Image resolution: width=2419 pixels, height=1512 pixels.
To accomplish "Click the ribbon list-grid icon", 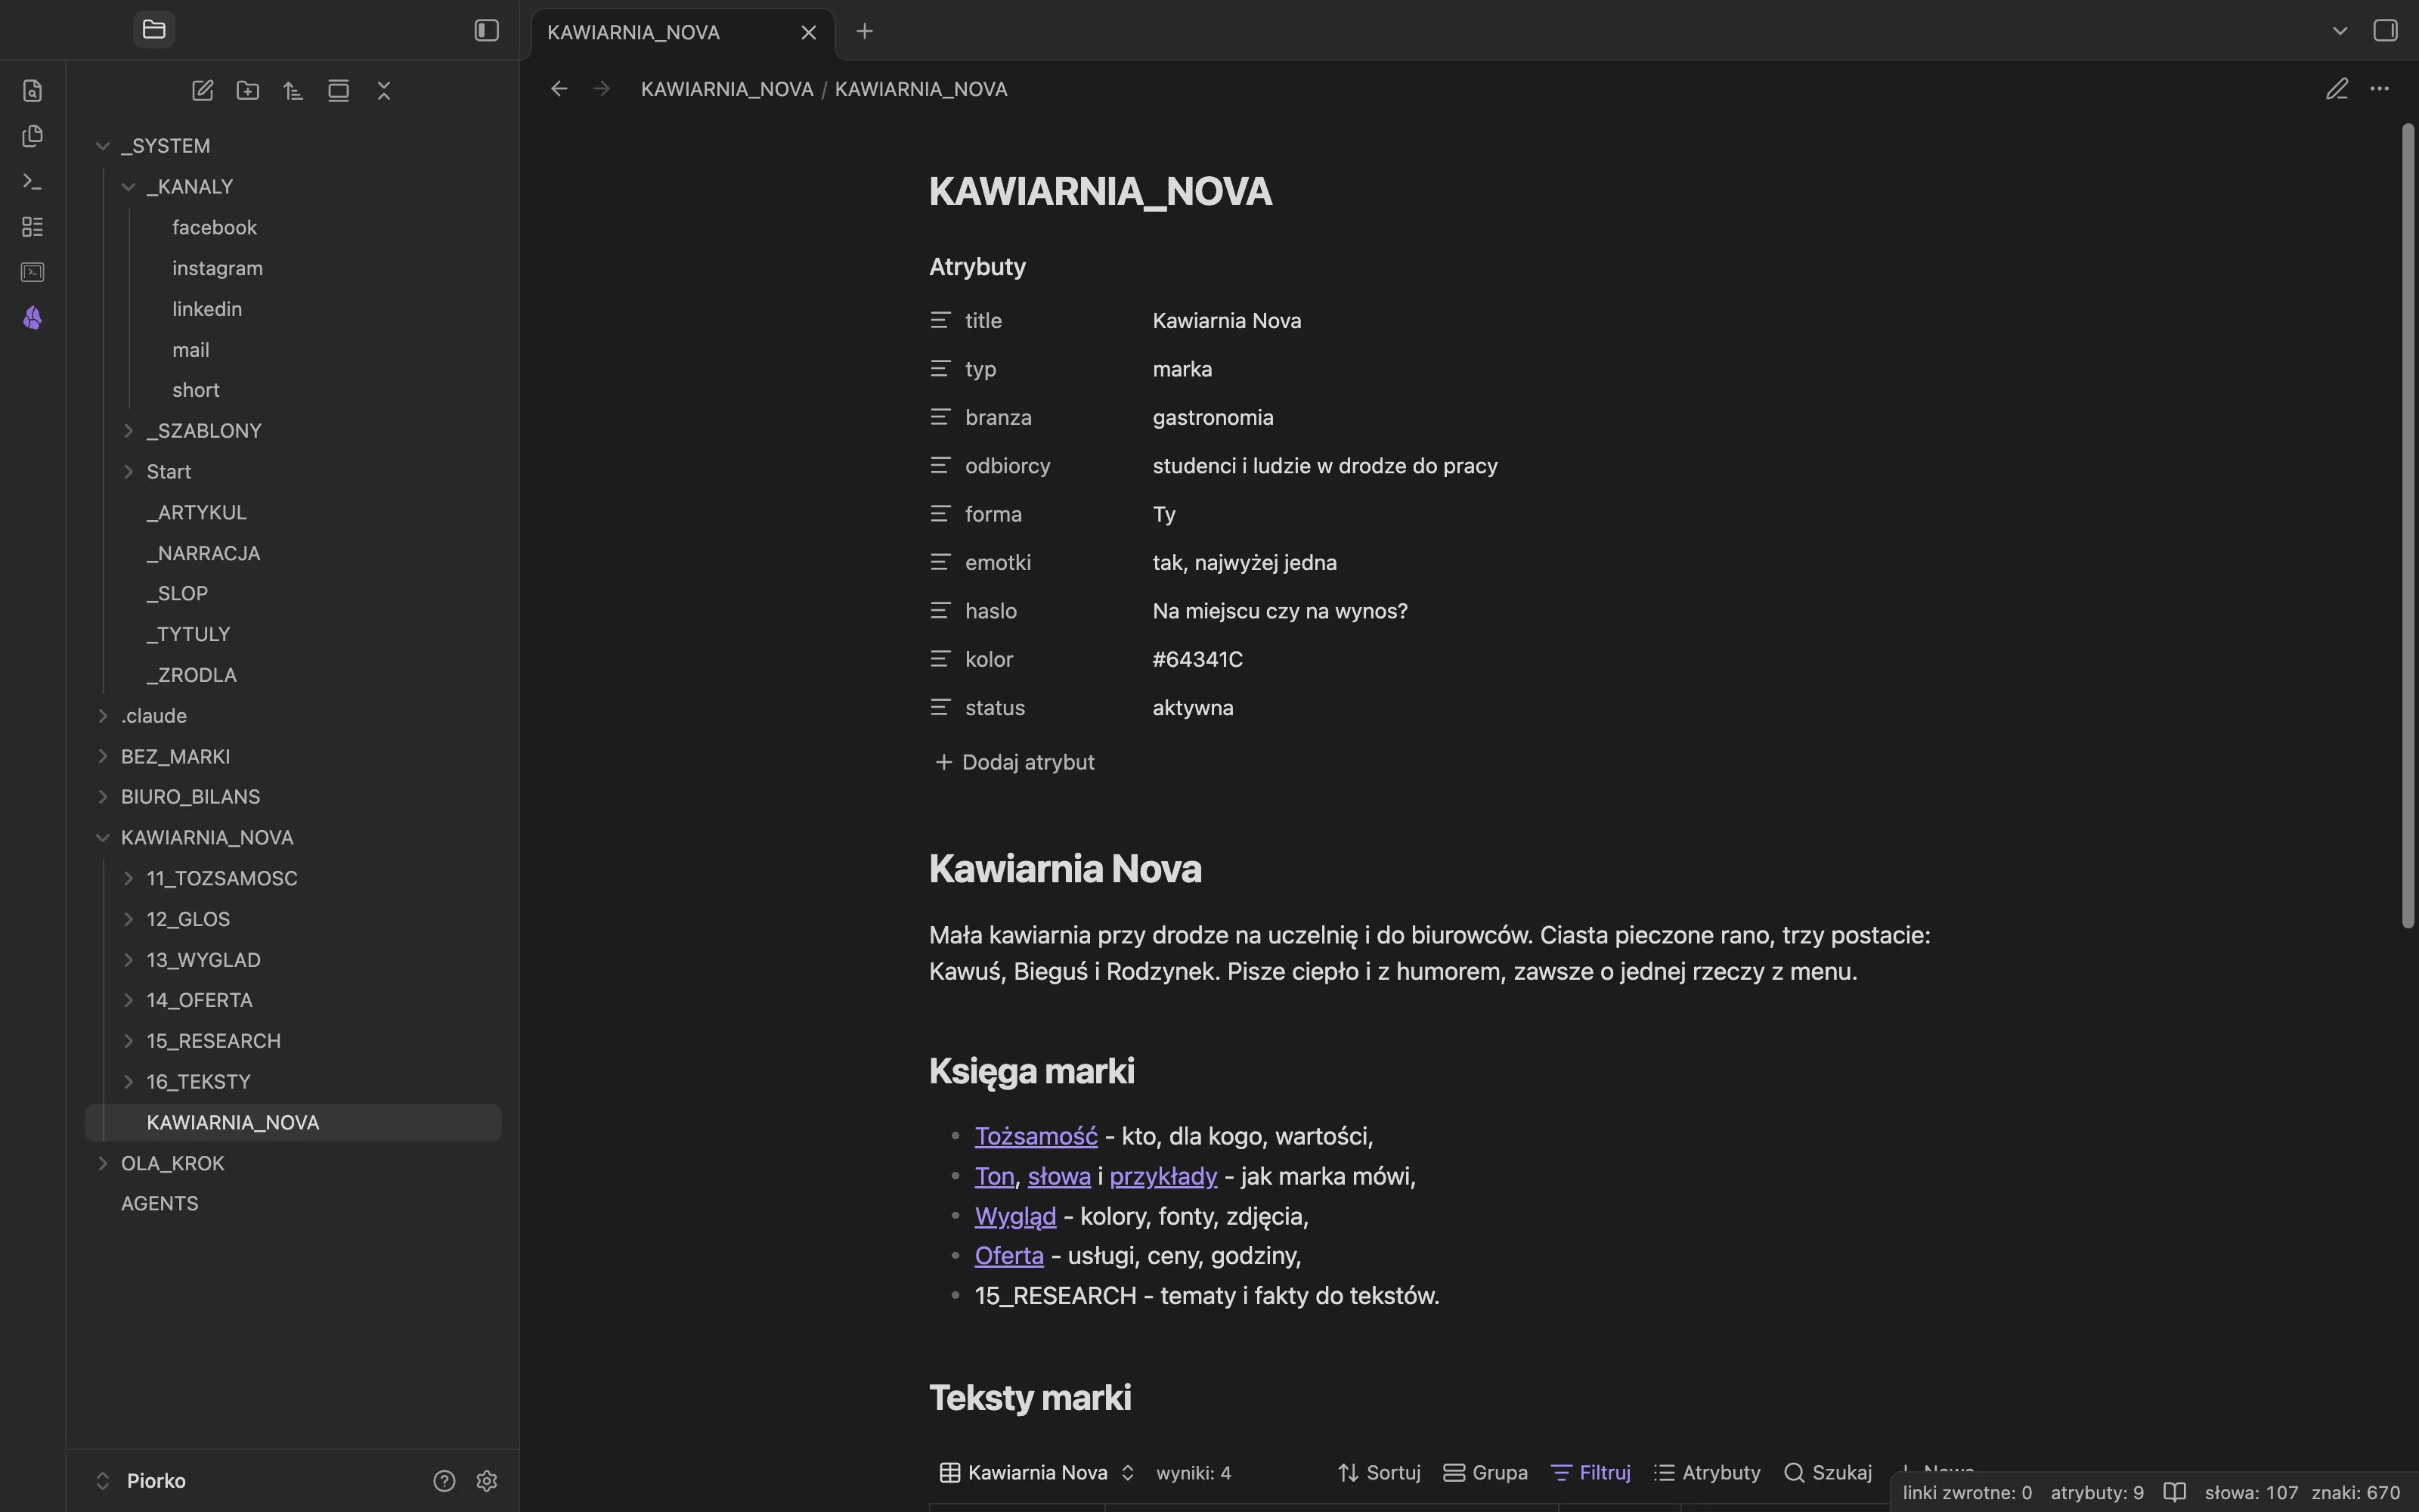I will click(x=32, y=227).
